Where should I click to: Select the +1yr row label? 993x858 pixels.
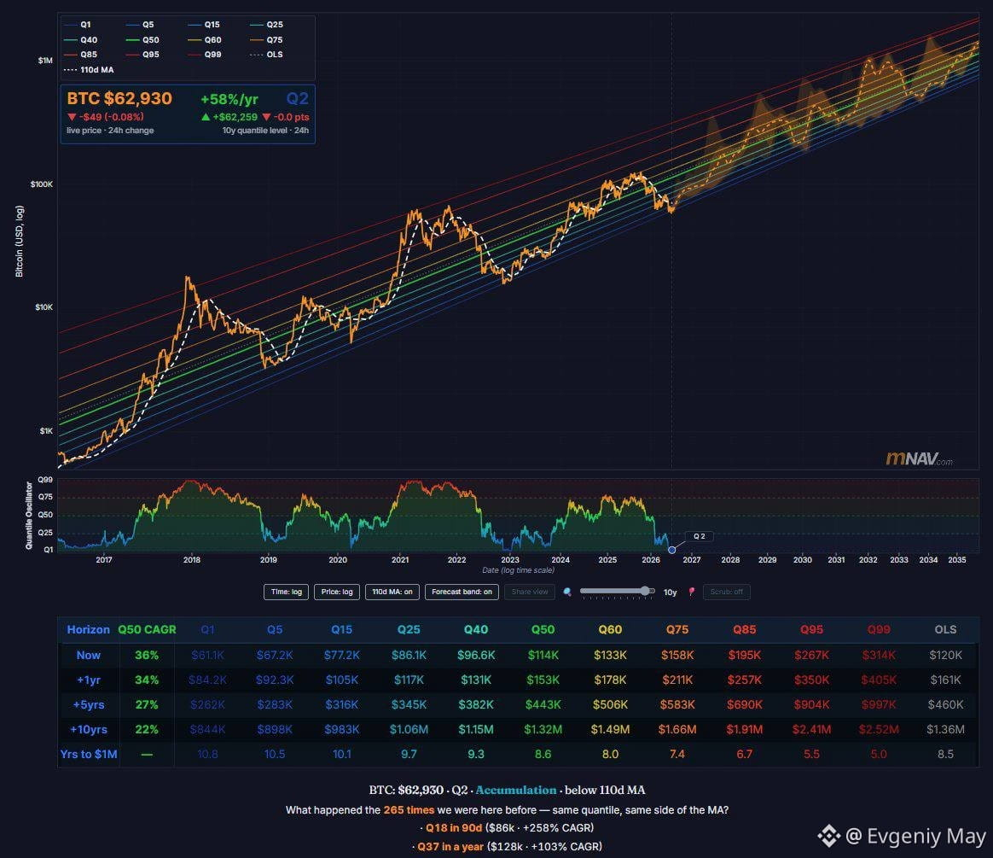[x=89, y=680]
